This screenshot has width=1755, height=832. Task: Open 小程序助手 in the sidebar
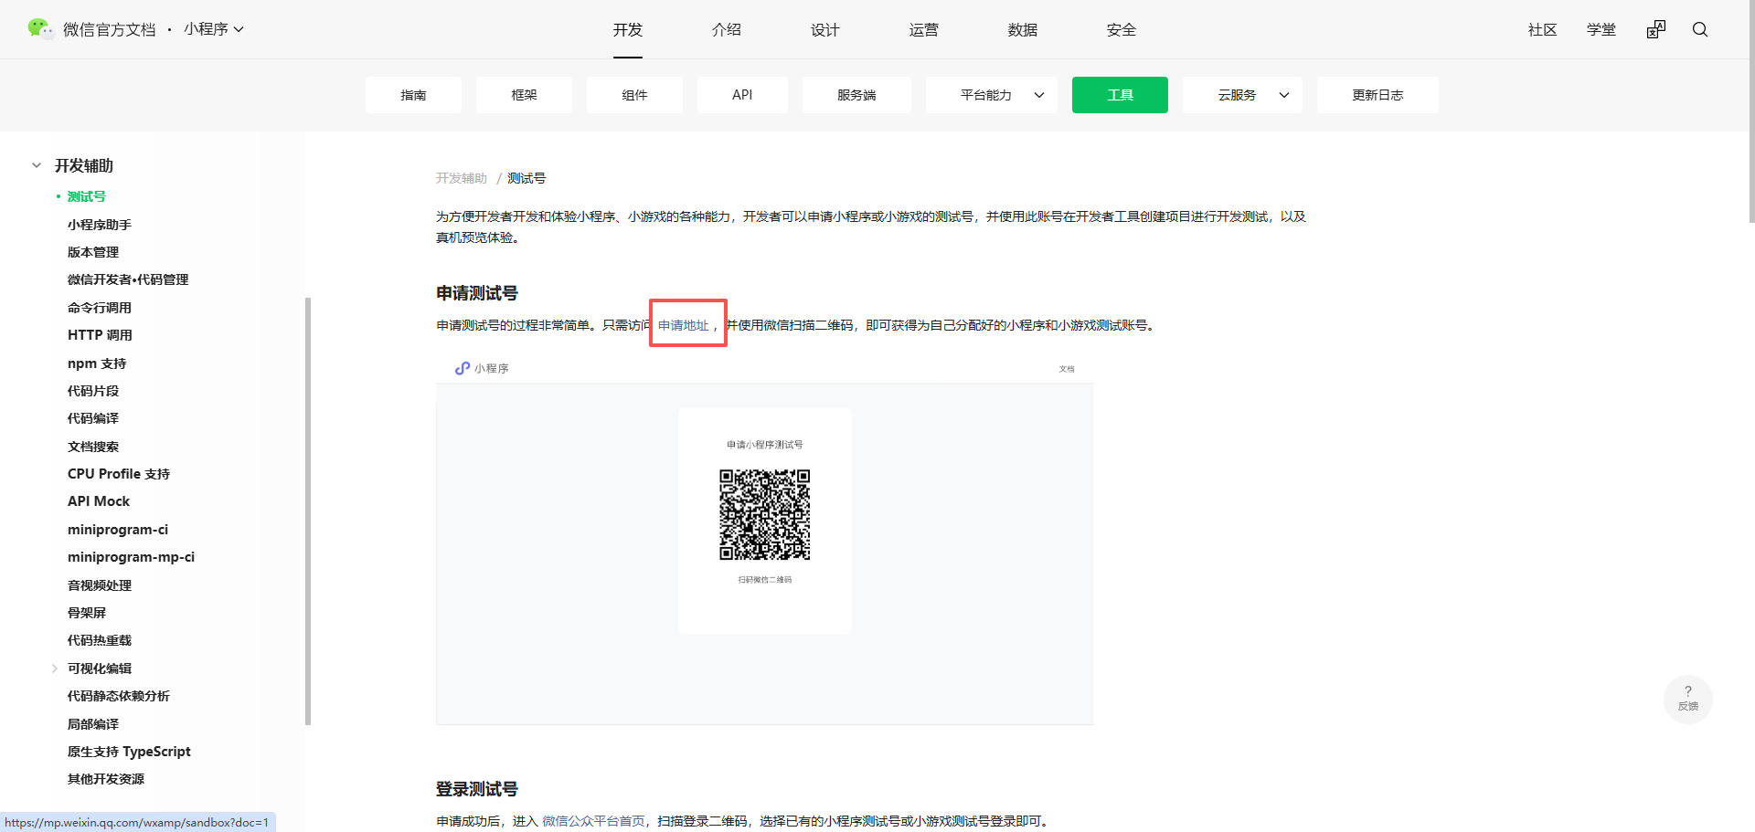pyautogui.click(x=100, y=225)
